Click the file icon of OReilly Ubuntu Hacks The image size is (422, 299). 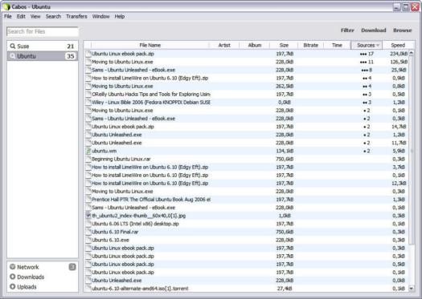(x=88, y=95)
